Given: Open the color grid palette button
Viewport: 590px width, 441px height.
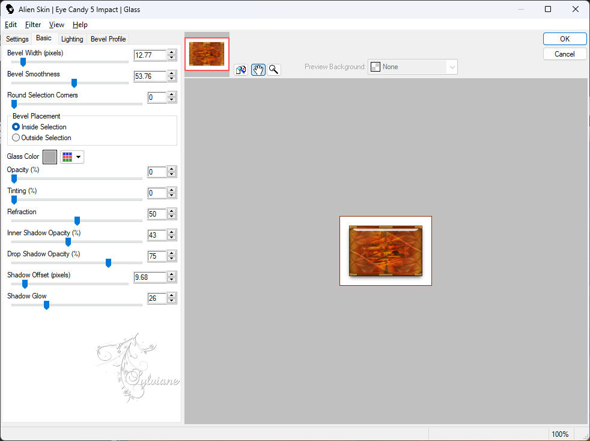Looking at the screenshot, I should point(67,157).
